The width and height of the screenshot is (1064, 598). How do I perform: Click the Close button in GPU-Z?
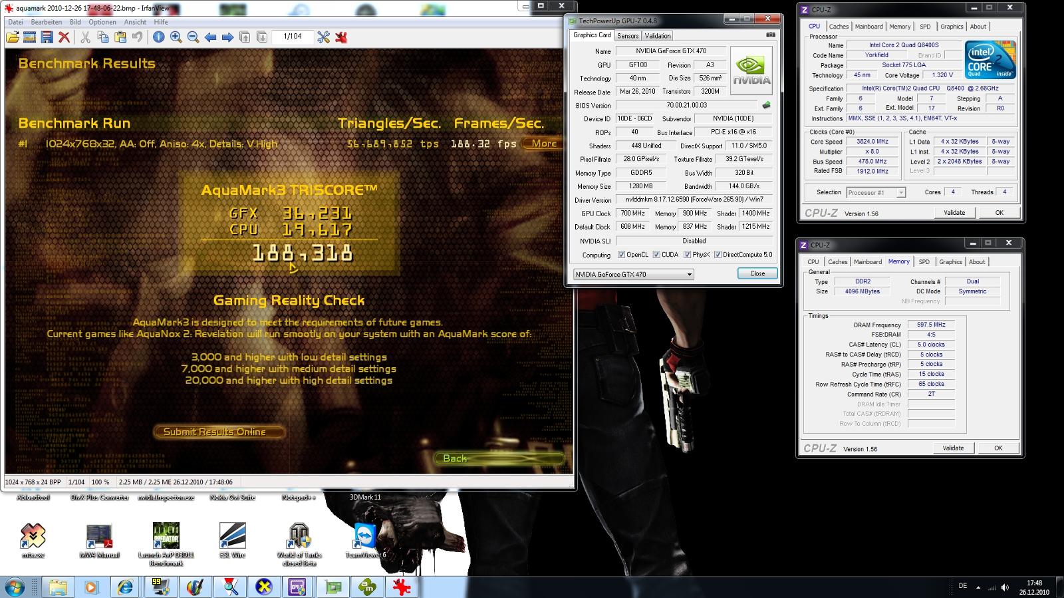click(757, 273)
